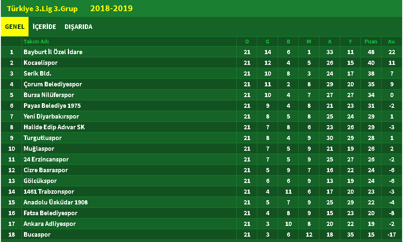Open the Kocaelispor team link

(x=41, y=63)
